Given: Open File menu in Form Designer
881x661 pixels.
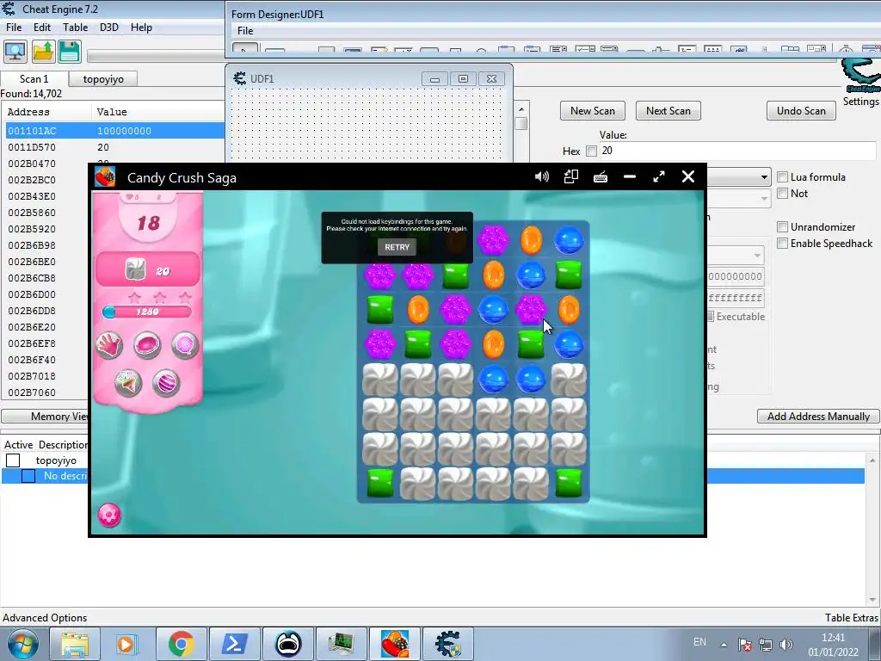Looking at the screenshot, I should 245,31.
